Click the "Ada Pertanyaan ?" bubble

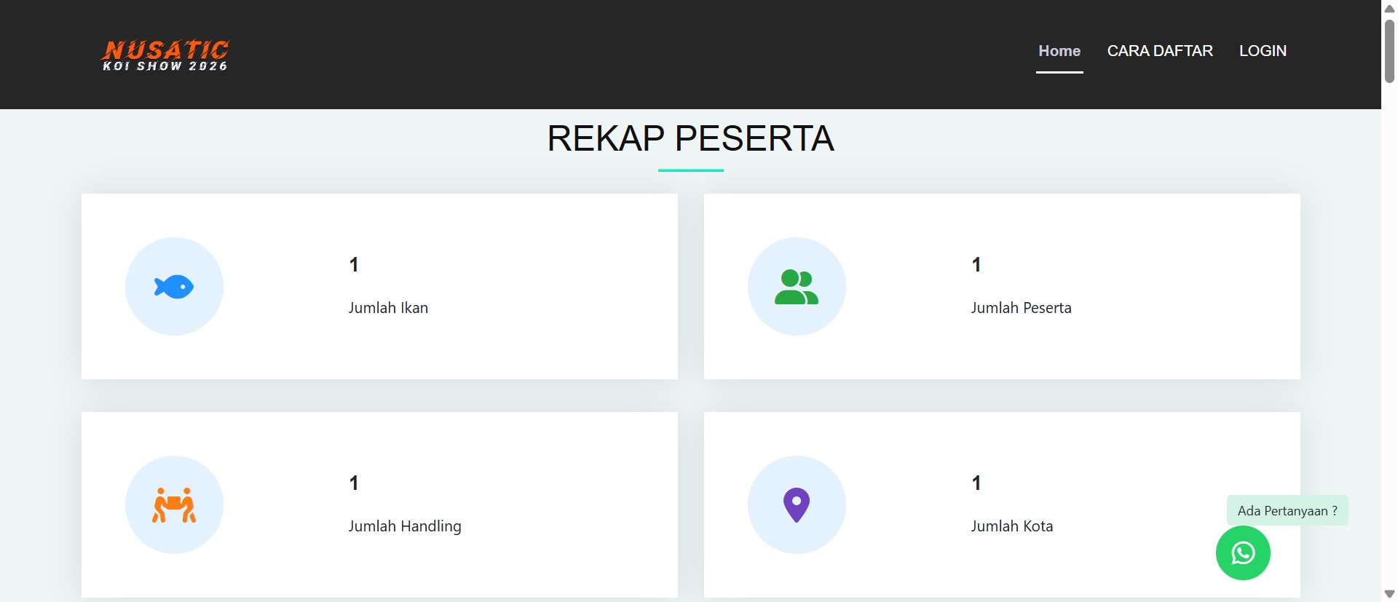coord(1287,510)
